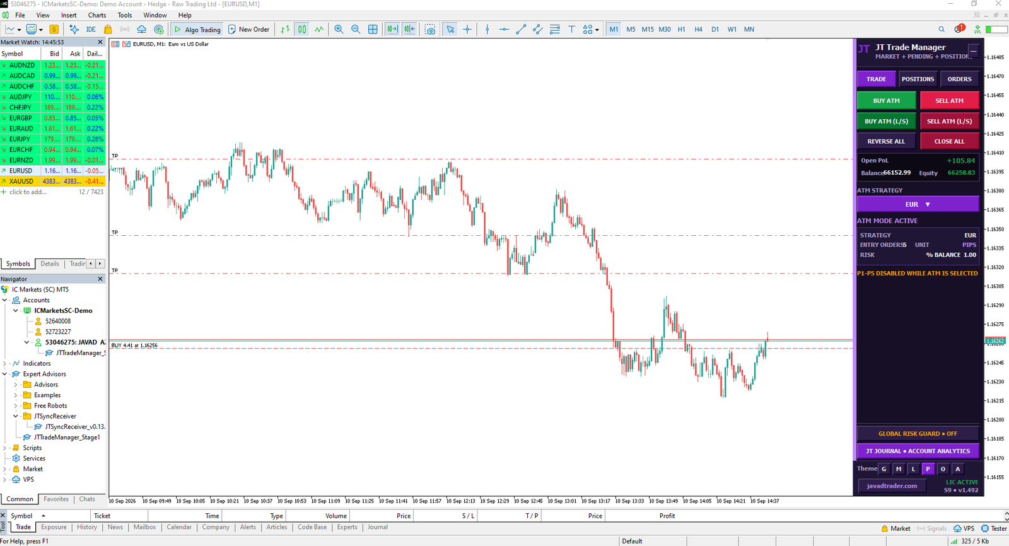Select the XAUUSD row in Market Watch
The image size is (1009, 546).
[53, 181]
